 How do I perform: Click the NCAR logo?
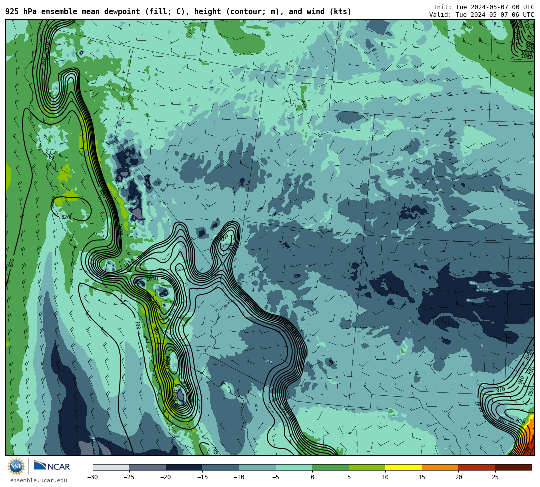[x=52, y=466]
